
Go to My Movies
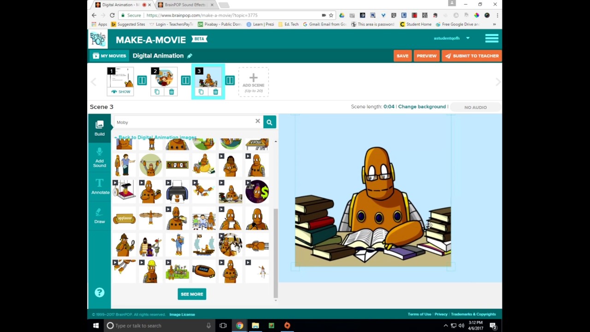(x=109, y=56)
